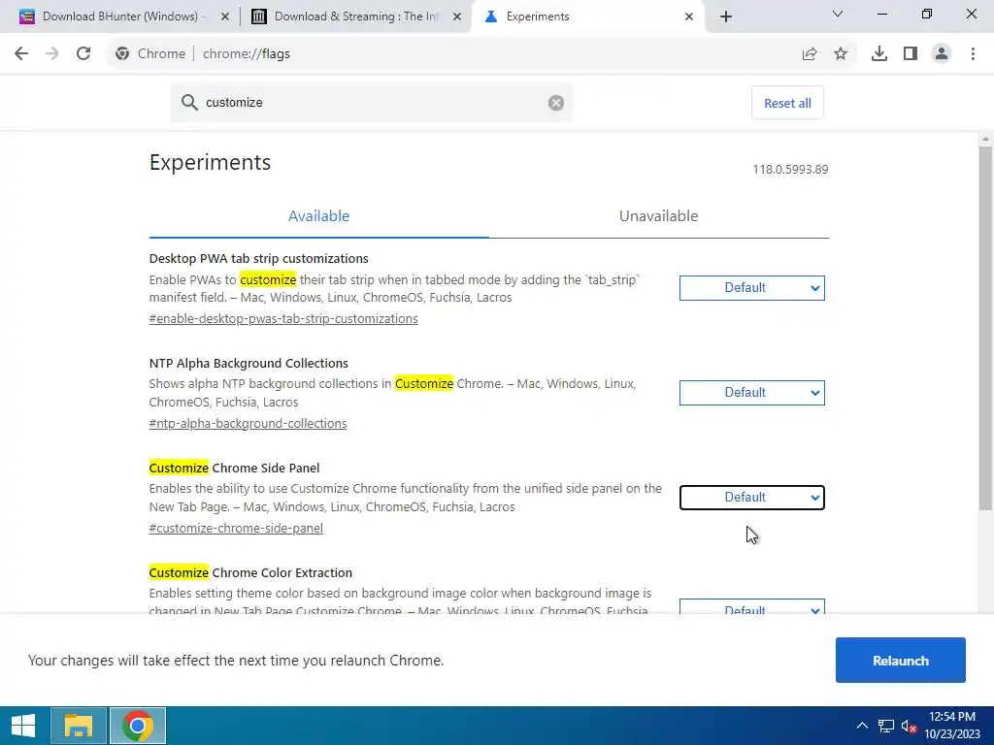Open Chrome's three-dot menu
This screenshot has height=745, width=994.
pos(973,54)
